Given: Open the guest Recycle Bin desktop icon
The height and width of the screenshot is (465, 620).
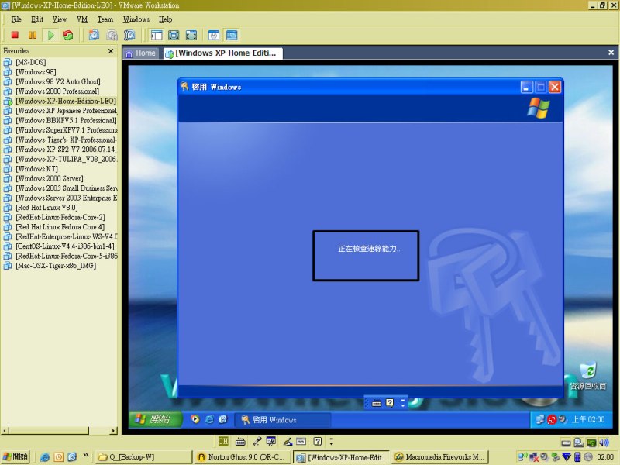Looking at the screenshot, I should coord(587,376).
